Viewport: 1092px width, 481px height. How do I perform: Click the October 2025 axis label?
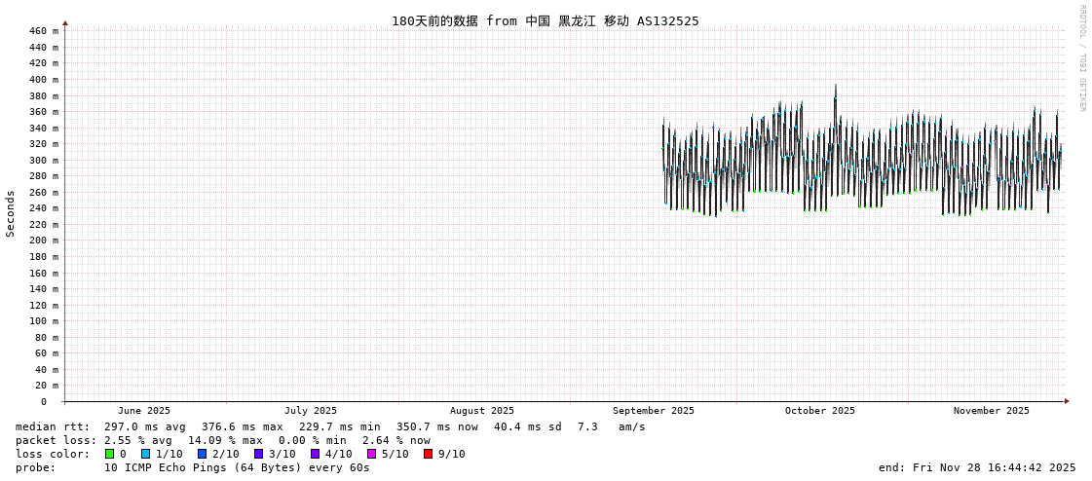(819, 411)
